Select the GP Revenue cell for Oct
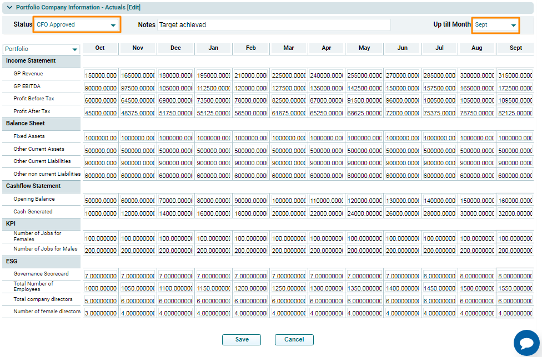542x357 pixels. click(x=101, y=75)
